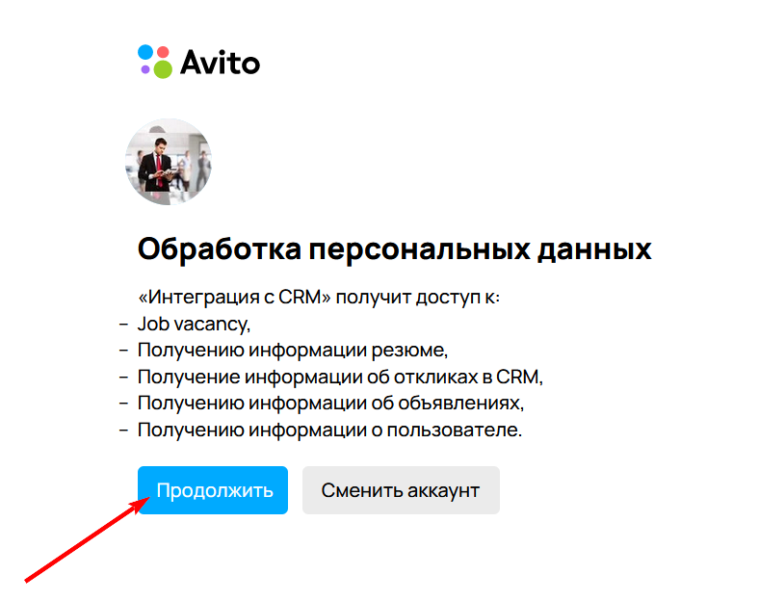Select the Обработка персональных данных heading

tap(395, 249)
